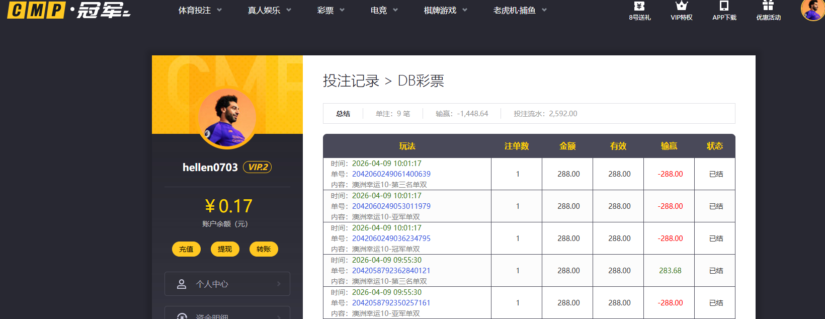Screen dimensions: 825x319
Task: Click the user avatar in top-right corner
Action: tap(812, 10)
